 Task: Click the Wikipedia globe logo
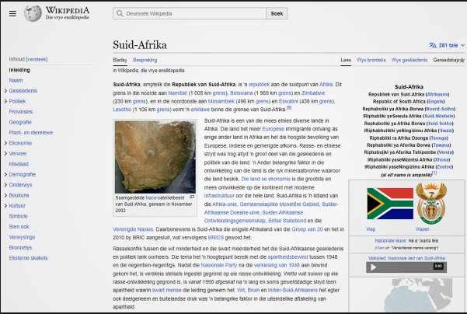33,13
